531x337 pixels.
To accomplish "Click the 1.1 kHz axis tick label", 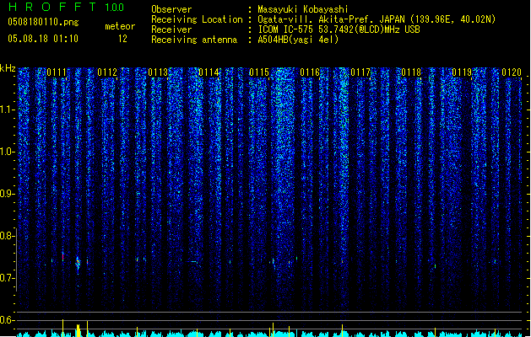I will 8,110.
